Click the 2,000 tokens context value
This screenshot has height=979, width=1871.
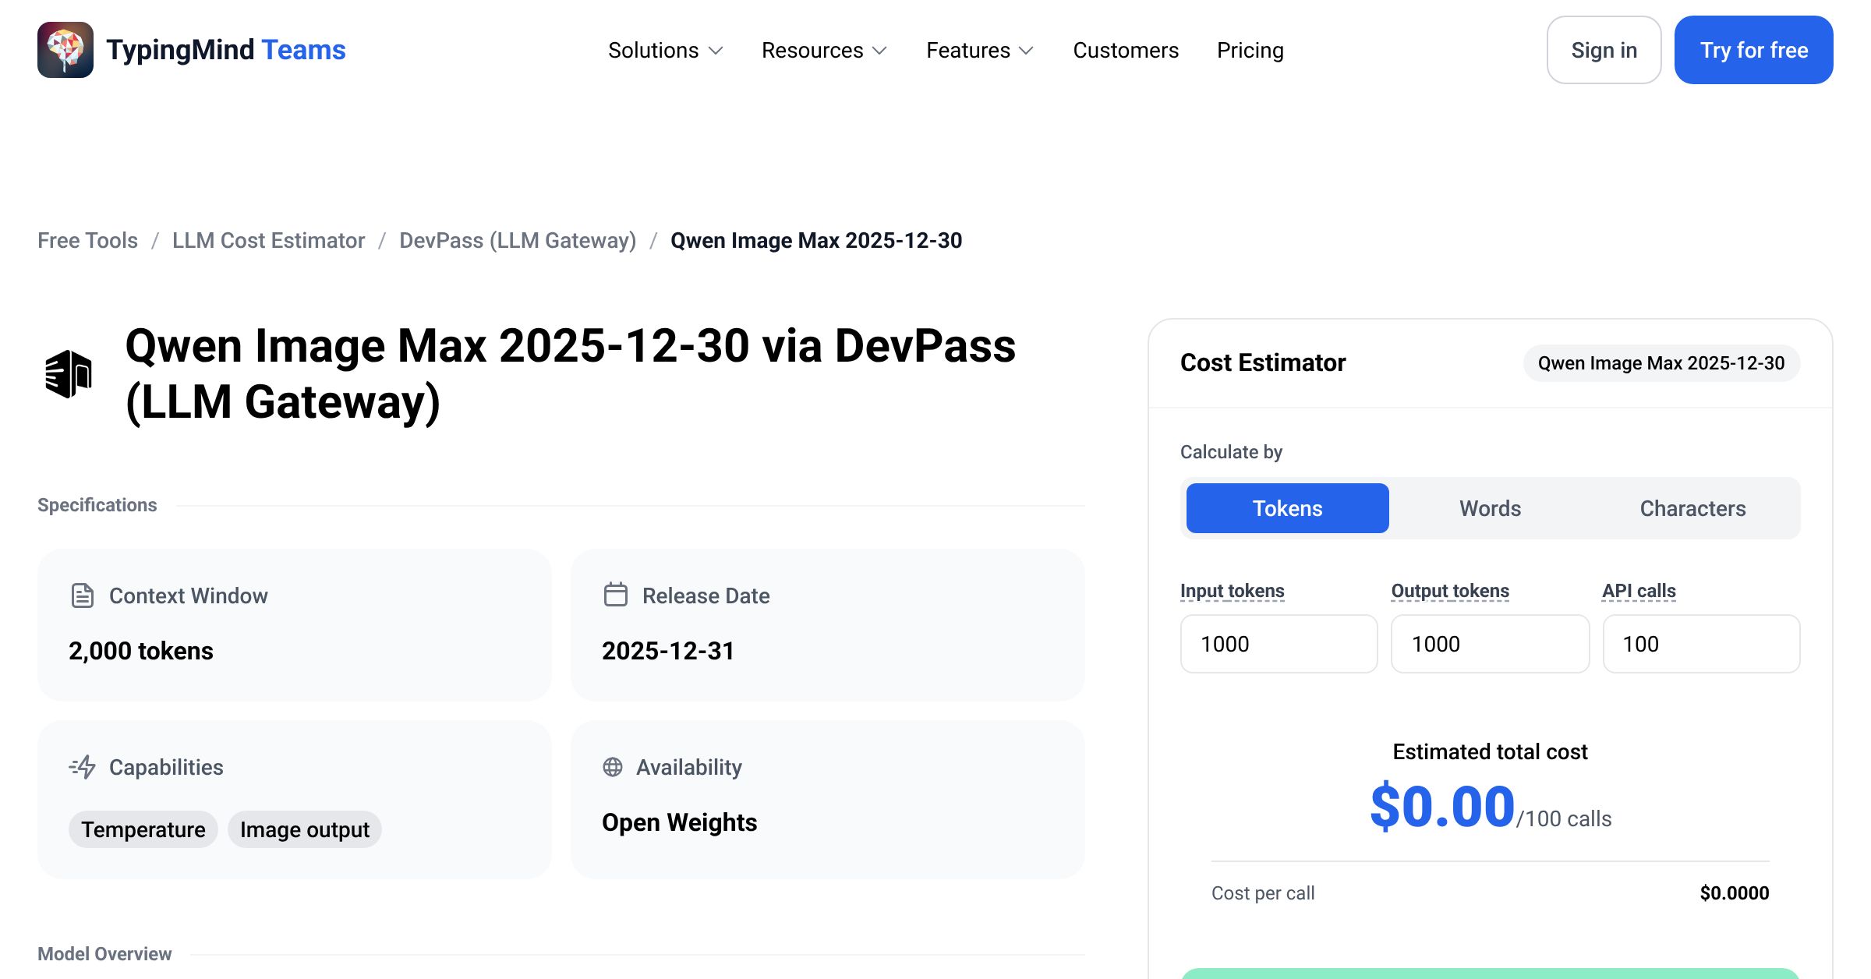pyautogui.click(x=141, y=651)
